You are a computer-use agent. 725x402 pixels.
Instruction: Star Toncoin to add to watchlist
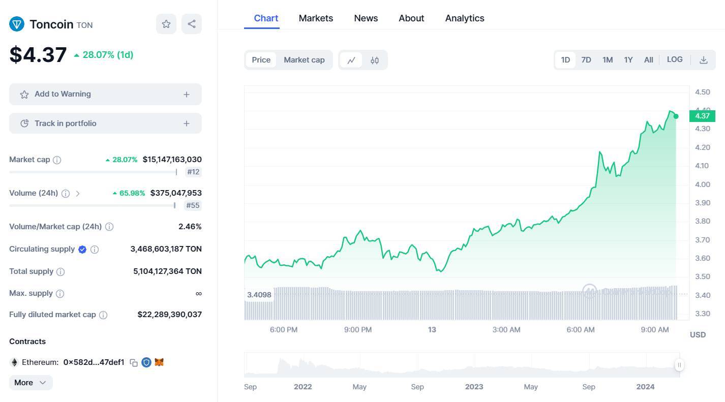click(x=166, y=24)
